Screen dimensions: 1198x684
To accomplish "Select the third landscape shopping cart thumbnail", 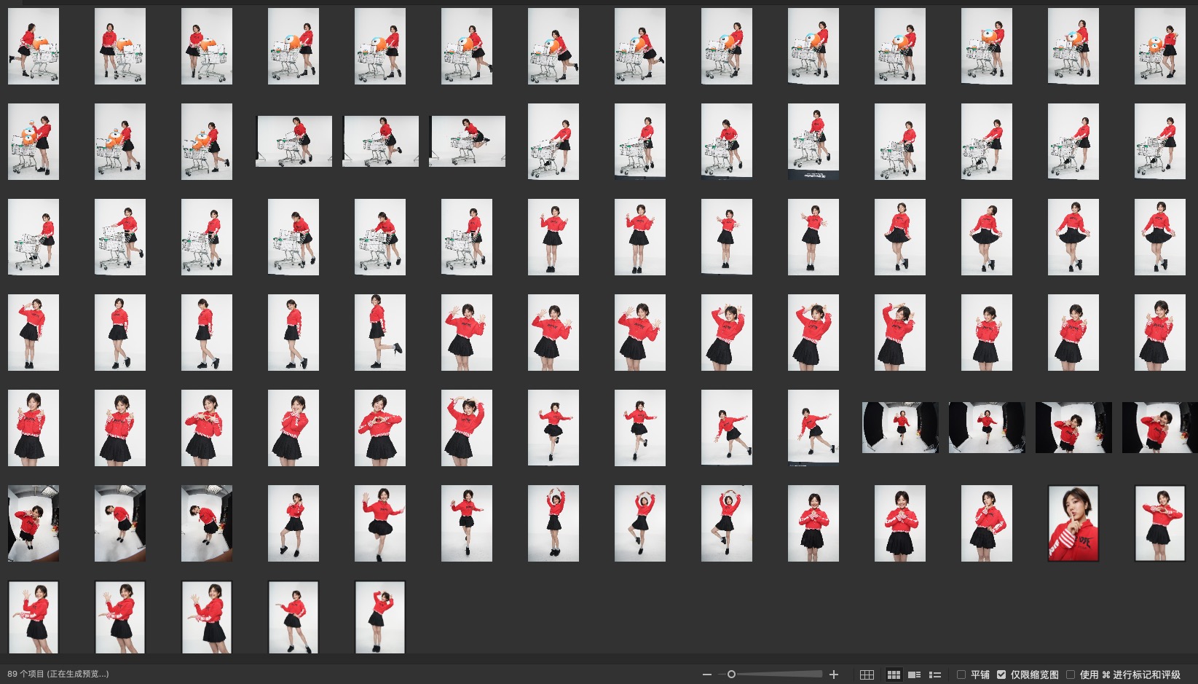I will (x=468, y=141).
